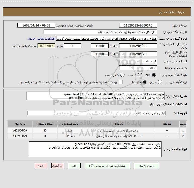Click the goods group field لوازم و تجهیزات امدادی
Screen dimensions: 194x188
(x=96, y=113)
